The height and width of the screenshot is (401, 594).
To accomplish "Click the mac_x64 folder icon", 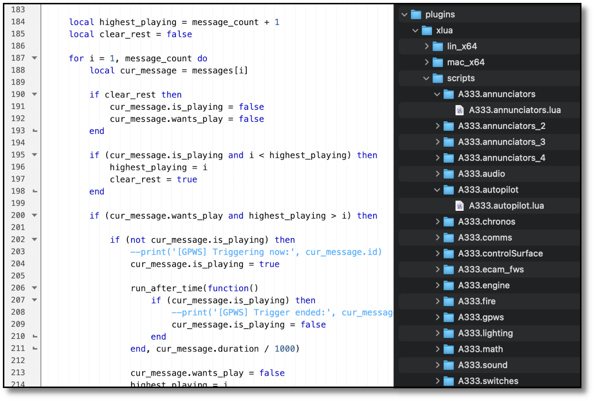I will coord(438,63).
